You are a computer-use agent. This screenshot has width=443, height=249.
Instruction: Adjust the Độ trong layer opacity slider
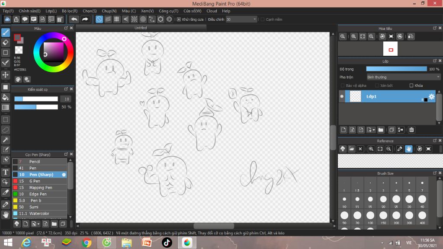pos(396,69)
